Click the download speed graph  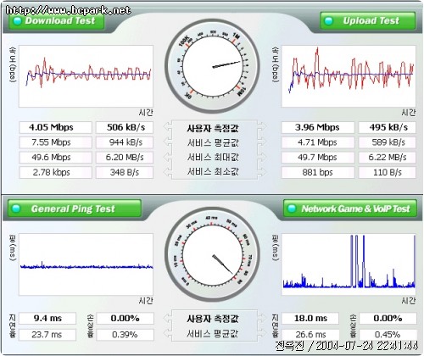point(86,76)
